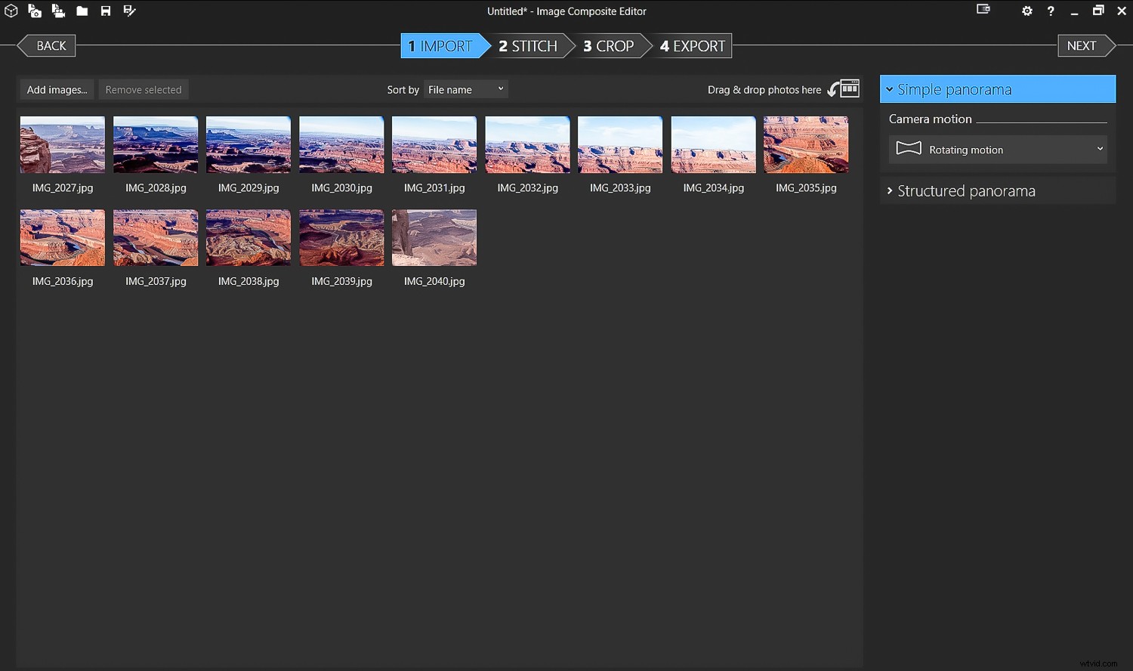Open Save As with the disk-and-pencil icon
The height and width of the screenshot is (671, 1133).
coord(129,11)
